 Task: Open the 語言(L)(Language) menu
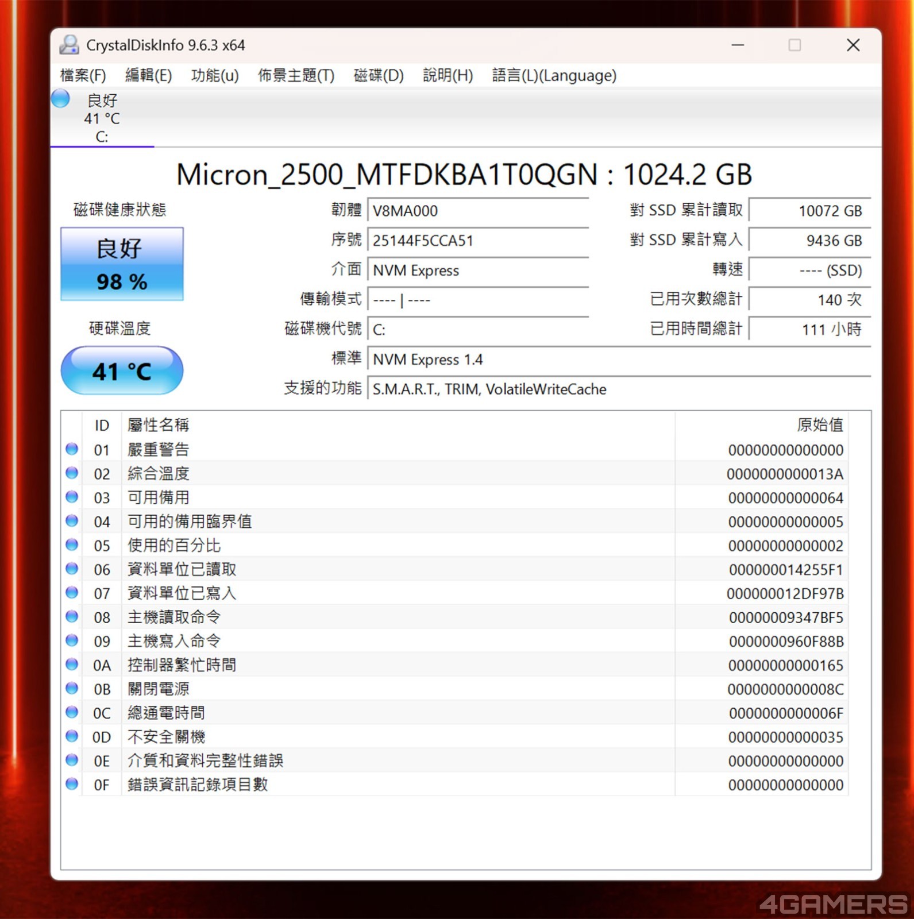(554, 75)
